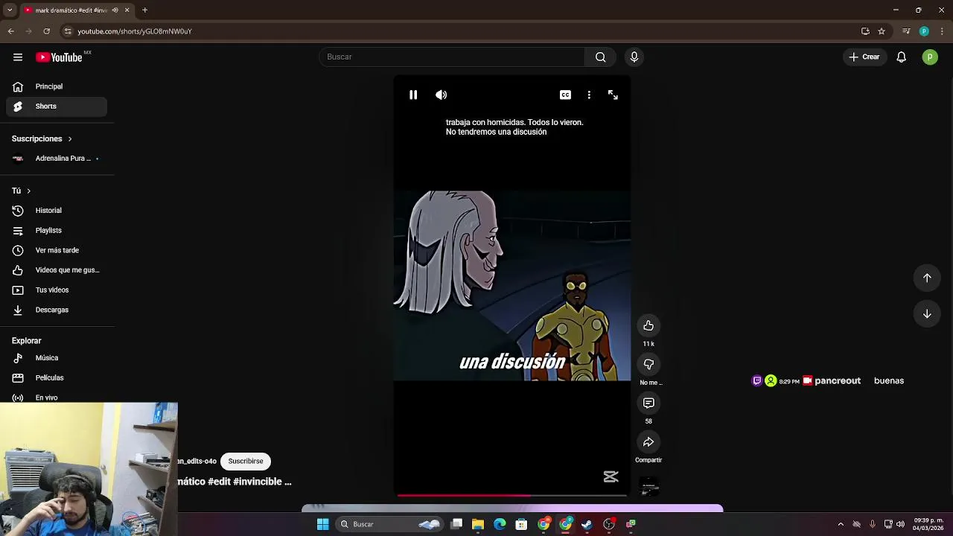Expand the Suscripciones section

42,138
